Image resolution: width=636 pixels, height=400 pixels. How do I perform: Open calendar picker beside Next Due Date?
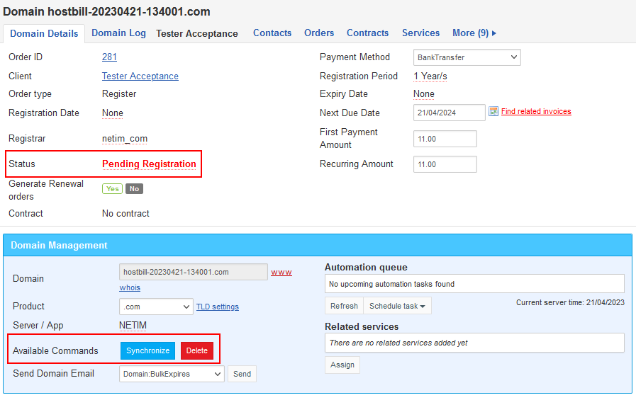(493, 111)
